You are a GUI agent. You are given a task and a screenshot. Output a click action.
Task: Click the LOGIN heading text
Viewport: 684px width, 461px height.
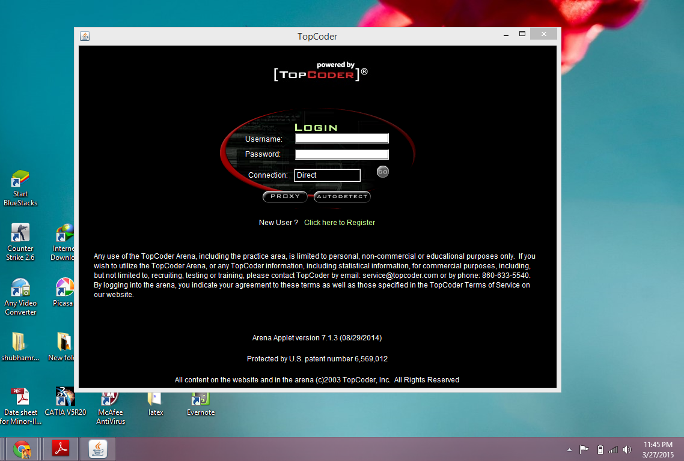pyautogui.click(x=316, y=127)
